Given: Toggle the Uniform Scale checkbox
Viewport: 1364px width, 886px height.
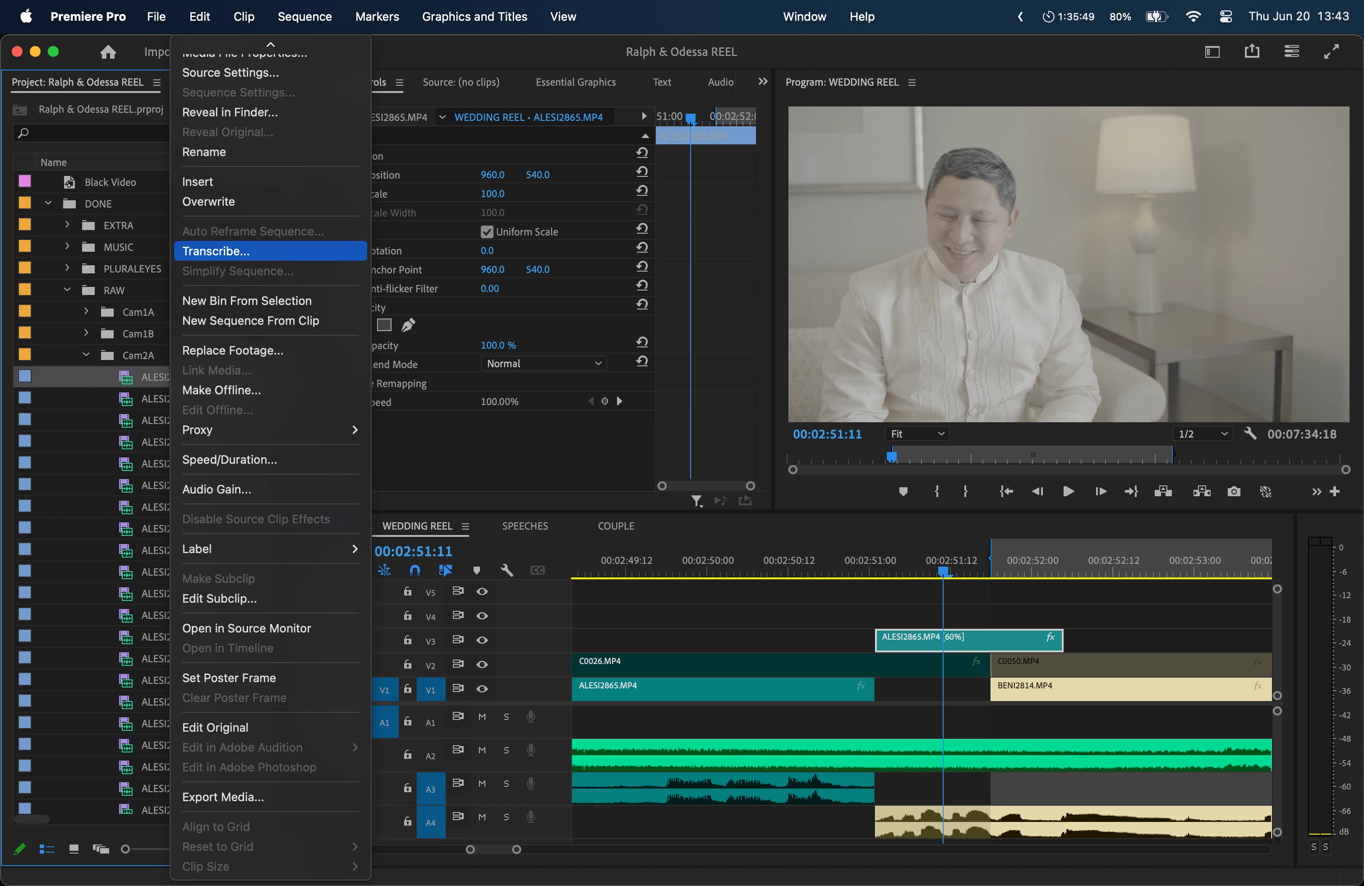Looking at the screenshot, I should [x=487, y=231].
